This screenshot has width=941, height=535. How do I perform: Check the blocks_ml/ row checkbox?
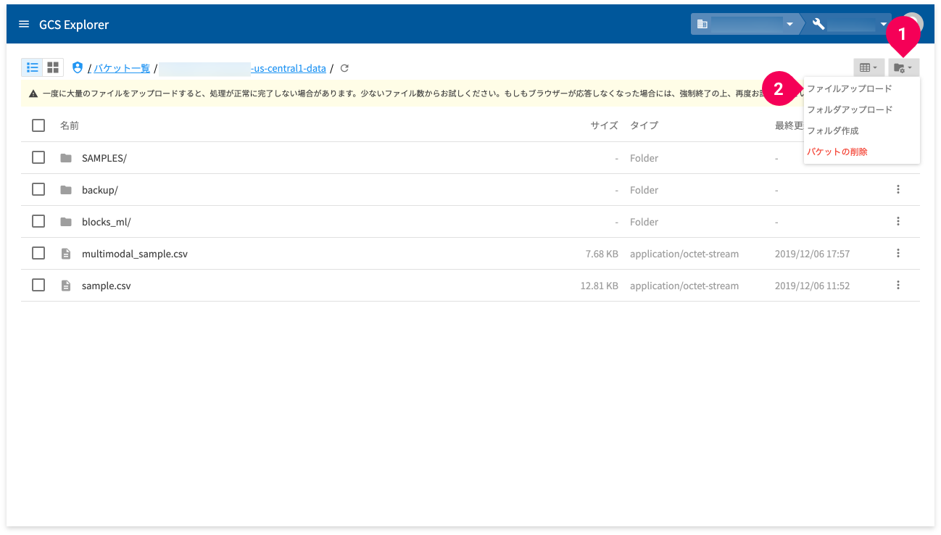point(38,221)
